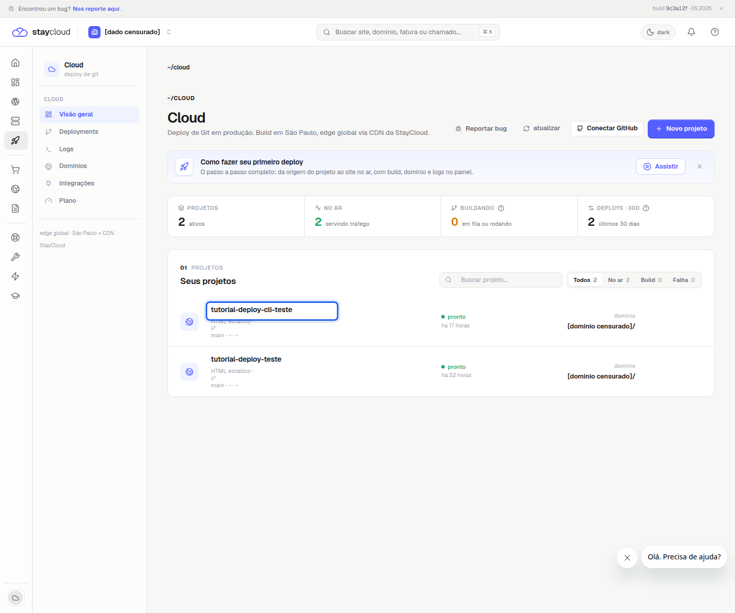This screenshot has height=613, width=735.
Task: Filter projects by Falha
Action: click(683, 280)
